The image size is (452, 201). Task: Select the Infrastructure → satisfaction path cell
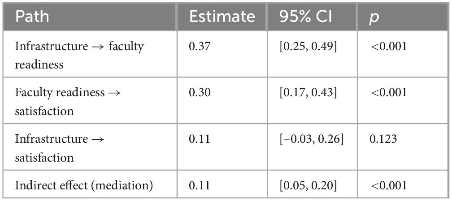[x=52, y=148]
